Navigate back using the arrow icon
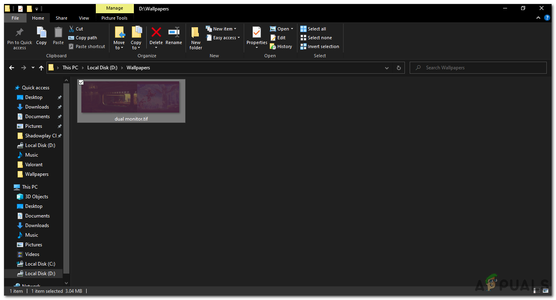The height and width of the screenshot is (300, 556). [x=11, y=68]
